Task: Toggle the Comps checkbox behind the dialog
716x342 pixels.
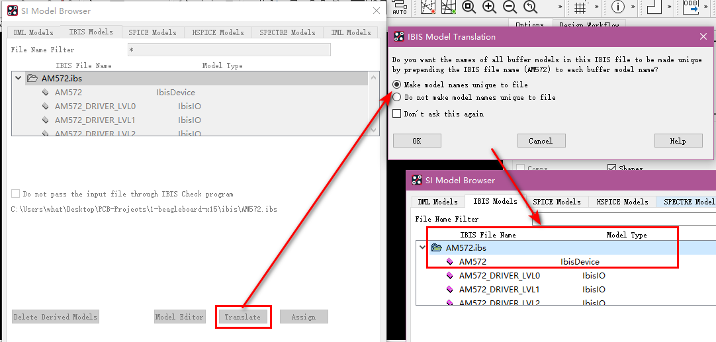Action: click(x=519, y=169)
